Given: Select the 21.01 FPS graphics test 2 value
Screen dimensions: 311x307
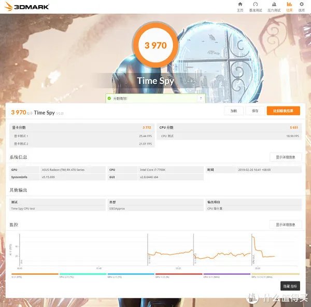Looking at the screenshot, I should point(145,144).
